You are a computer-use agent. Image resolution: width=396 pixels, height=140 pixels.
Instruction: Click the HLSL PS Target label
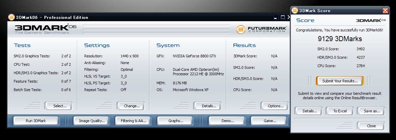pos(97,83)
